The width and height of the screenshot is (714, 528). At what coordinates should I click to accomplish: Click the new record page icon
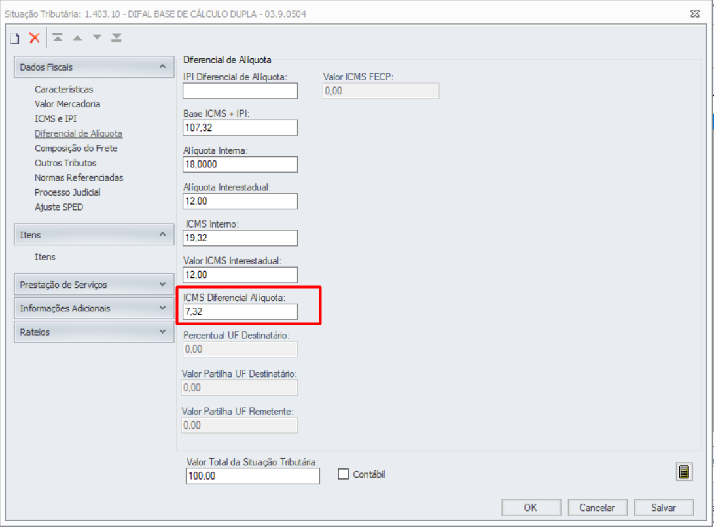(x=14, y=38)
